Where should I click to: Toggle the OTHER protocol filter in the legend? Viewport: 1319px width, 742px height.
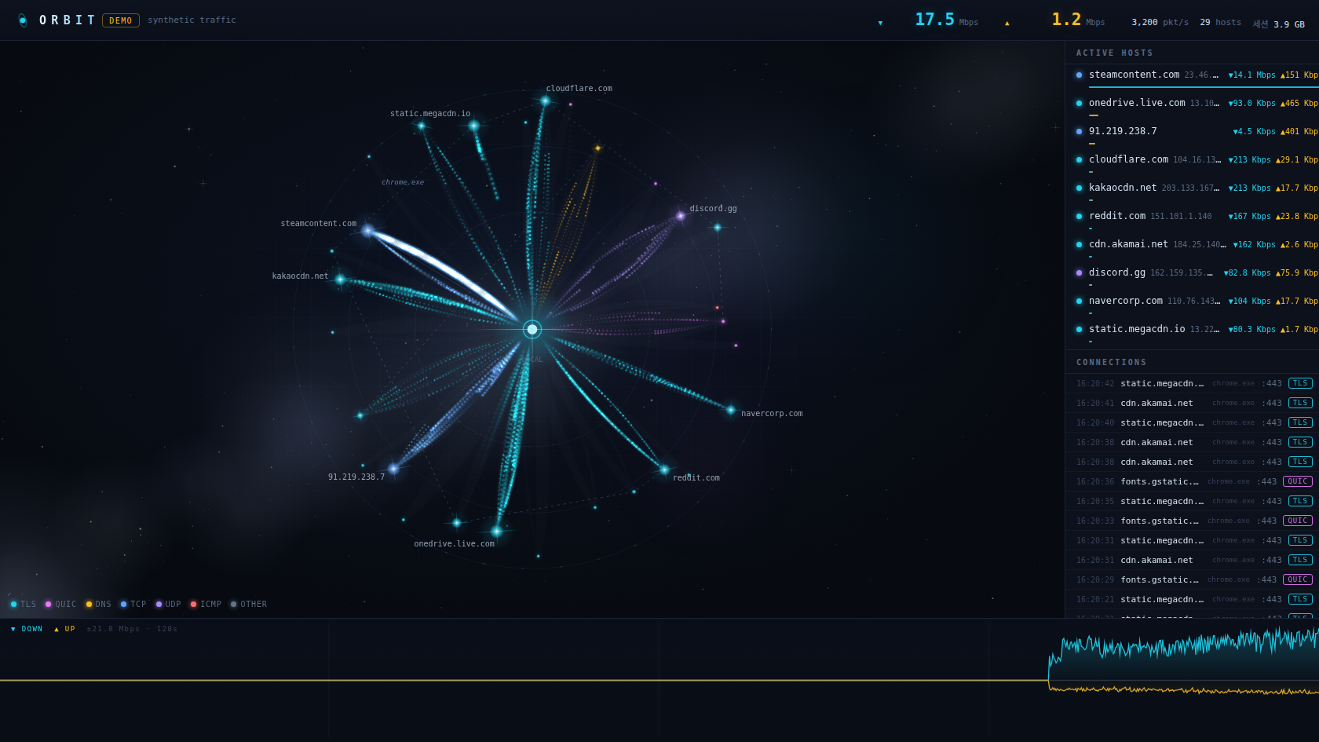tap(249, 605)
